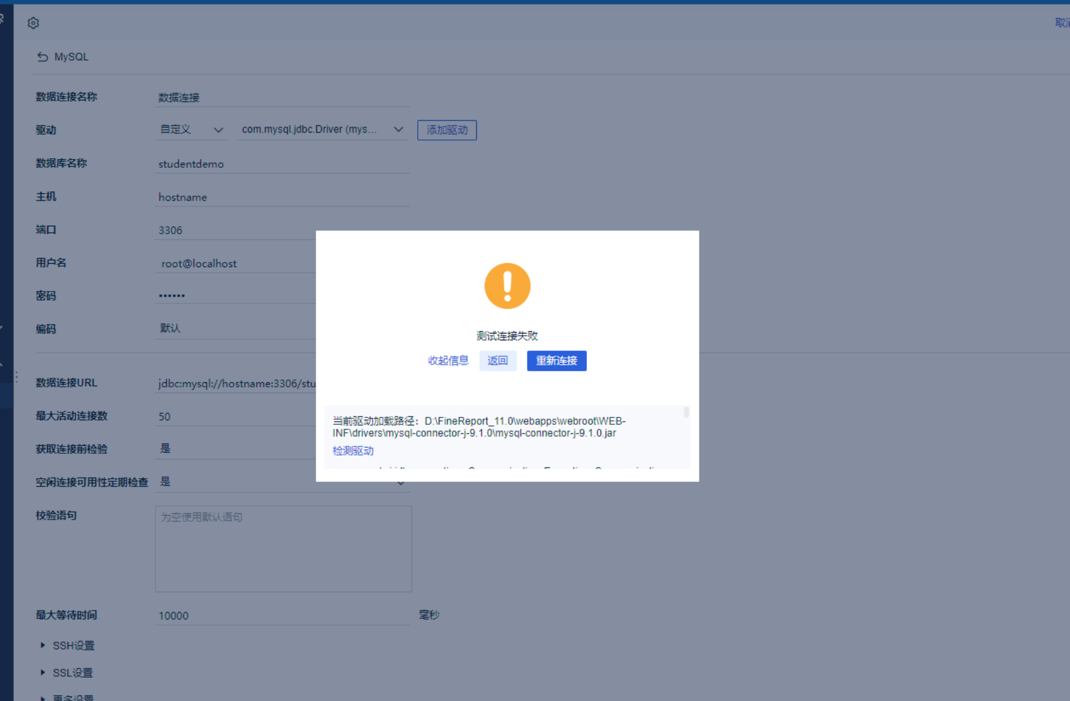Open the 自定义 driver type dropdown
Viewport: 1070px width, 701px height.
point(191,129)
